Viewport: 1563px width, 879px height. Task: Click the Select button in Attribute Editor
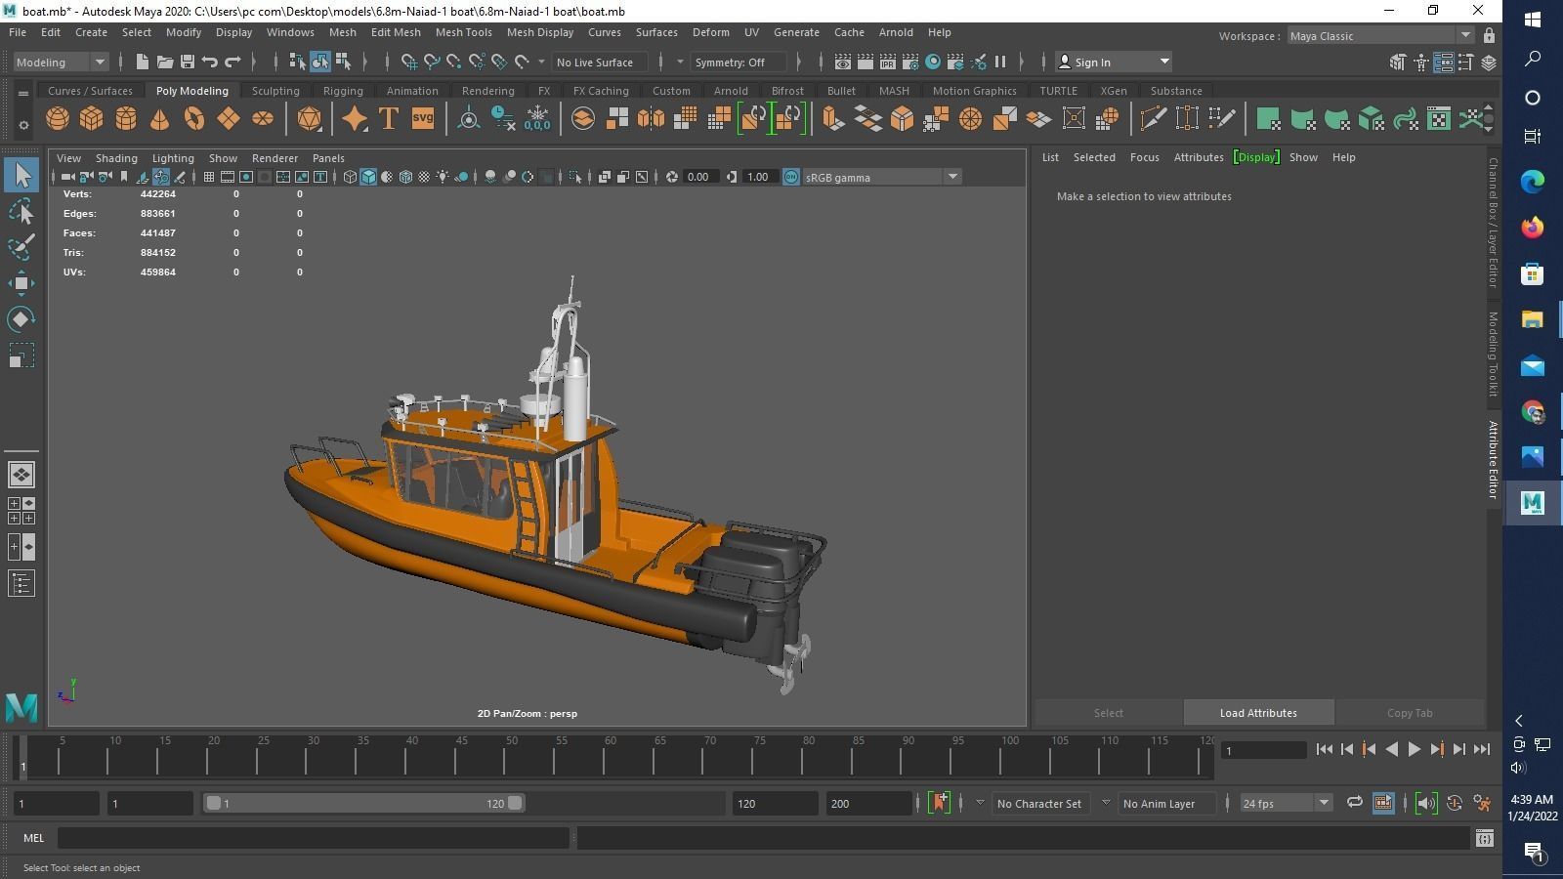pyautogui.click(x=1108, y=713)
